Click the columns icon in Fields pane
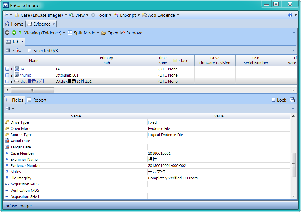 (8, 108)
